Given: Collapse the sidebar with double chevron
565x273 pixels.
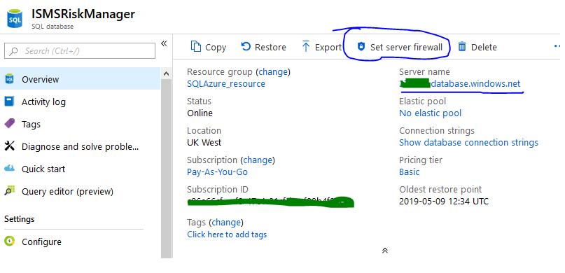Looking at the screenshot, I should [x=164, y=43].
